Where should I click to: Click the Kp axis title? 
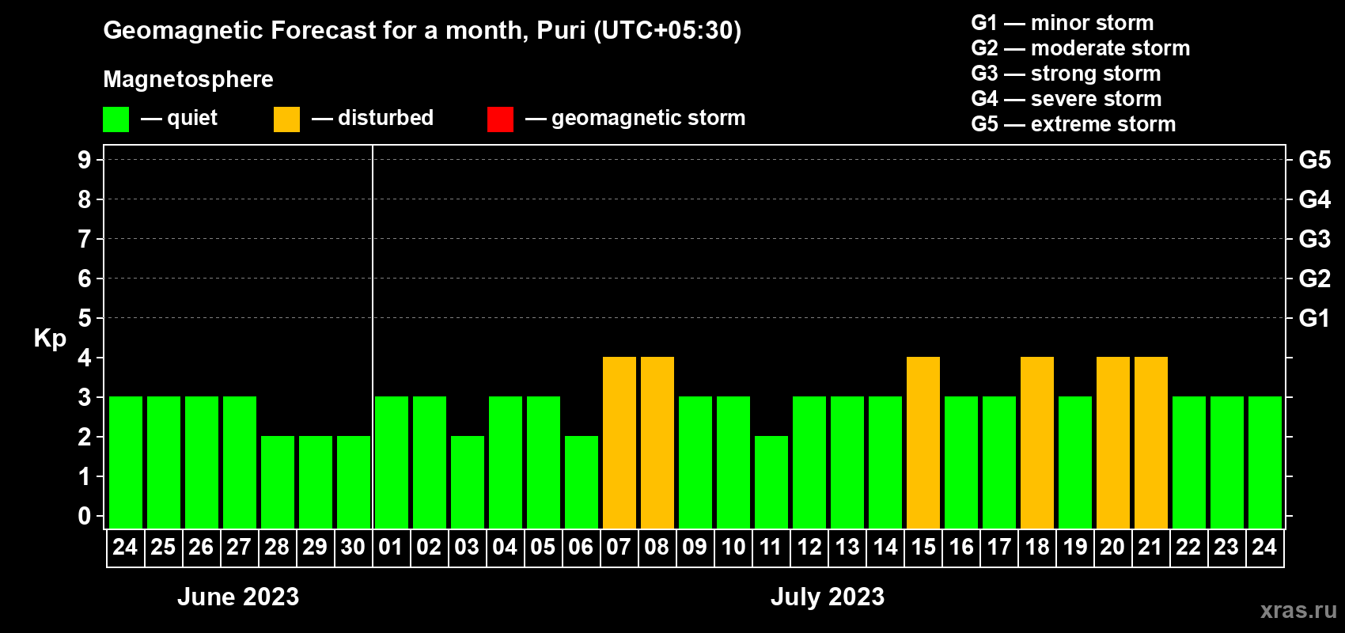coord(50,339)
